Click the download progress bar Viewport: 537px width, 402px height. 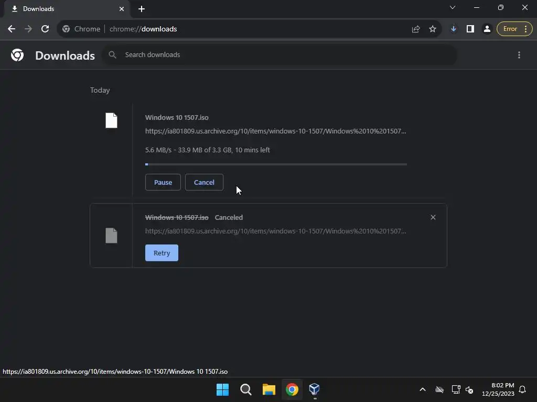276,164
